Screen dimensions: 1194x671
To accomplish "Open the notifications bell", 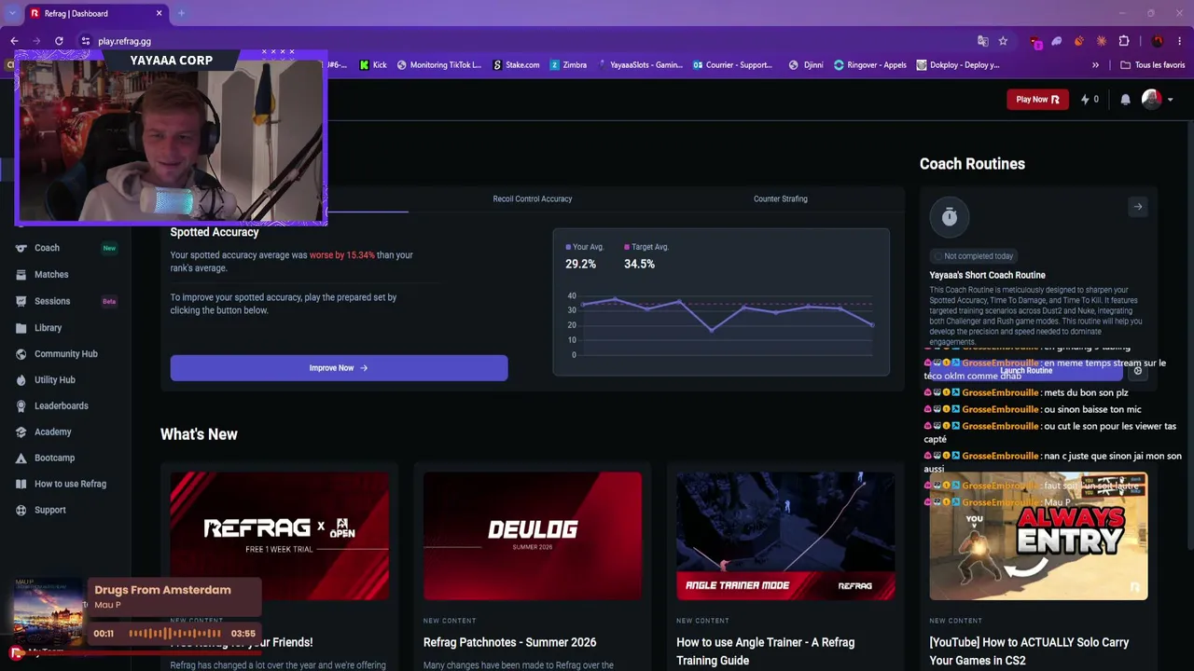I will coord(1125,100).
